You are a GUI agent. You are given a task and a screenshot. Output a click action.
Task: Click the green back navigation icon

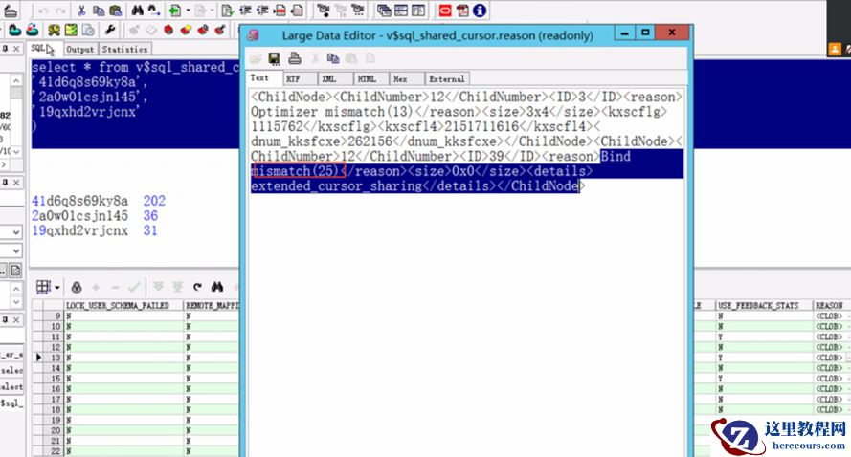(x=175, y=11)
